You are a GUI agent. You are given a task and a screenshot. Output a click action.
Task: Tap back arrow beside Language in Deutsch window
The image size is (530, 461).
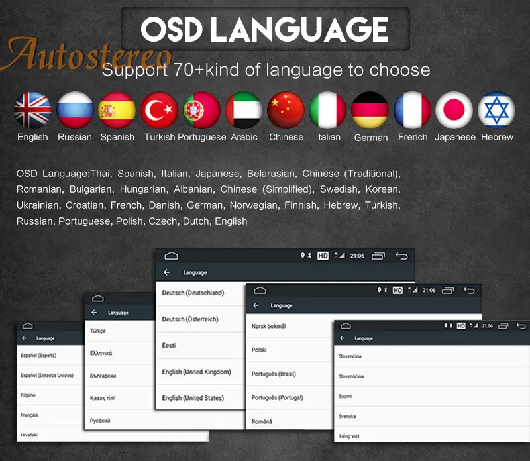coord(167,272)
